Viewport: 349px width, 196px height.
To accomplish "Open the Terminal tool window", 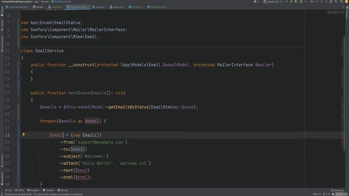I will point(49,190).
